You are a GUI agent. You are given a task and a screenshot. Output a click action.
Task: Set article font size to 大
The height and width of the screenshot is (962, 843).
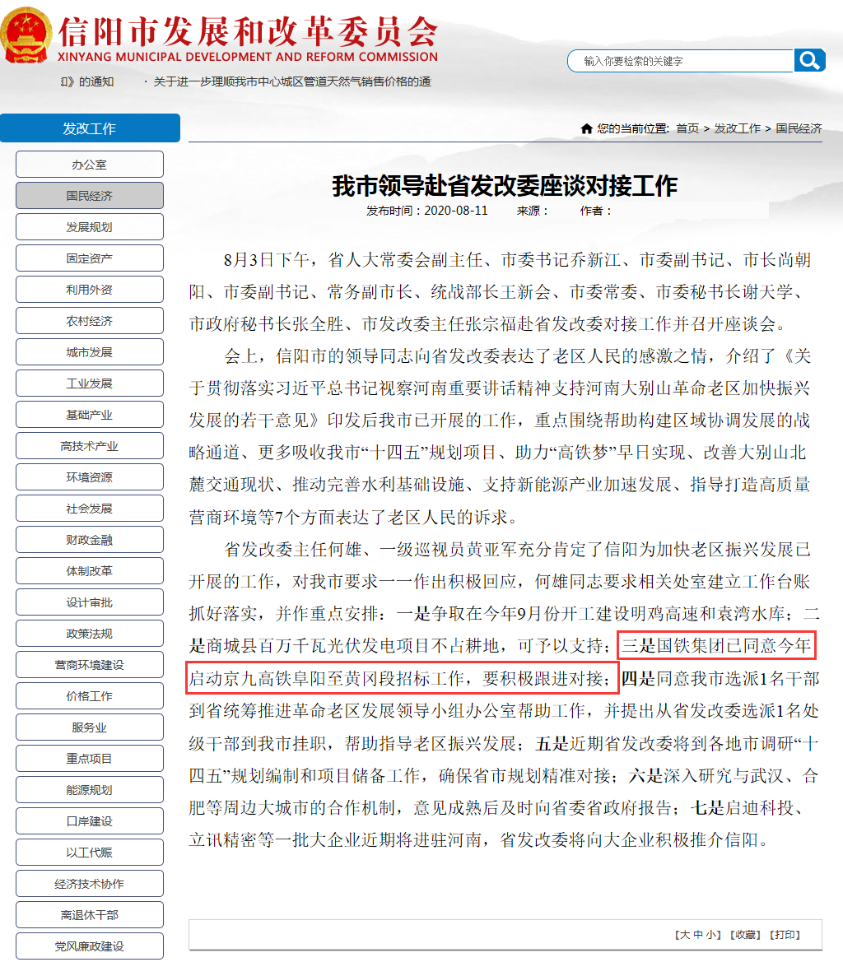(x=685, y=934)
